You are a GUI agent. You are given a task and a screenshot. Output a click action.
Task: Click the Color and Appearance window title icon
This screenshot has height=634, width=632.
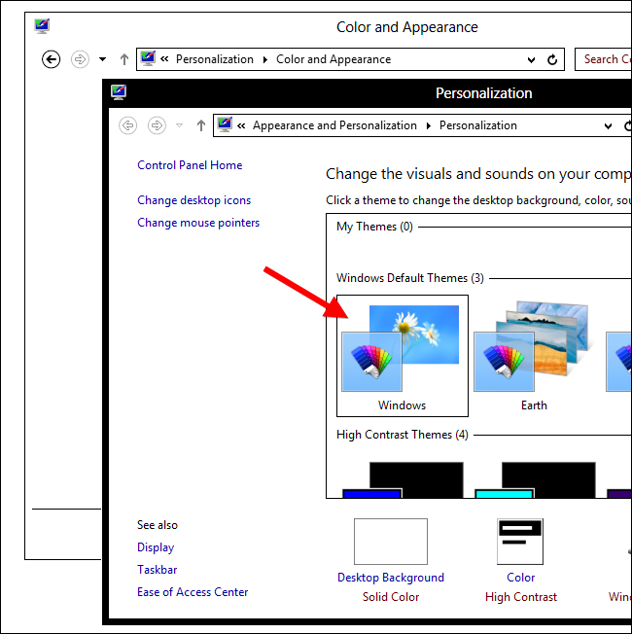(x=42, y=26)
